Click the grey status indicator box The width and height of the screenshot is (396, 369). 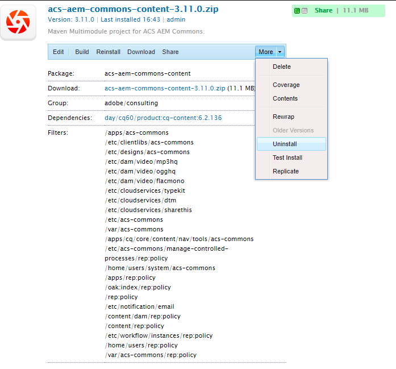(305, 11)
